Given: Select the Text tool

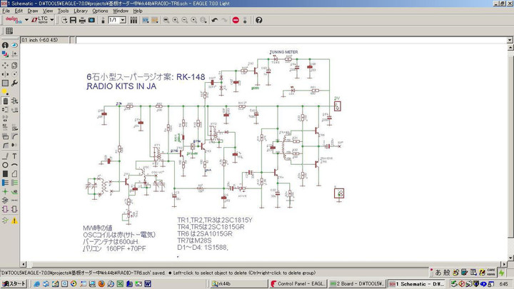Looking at the screenshot, I should (15, 156).
